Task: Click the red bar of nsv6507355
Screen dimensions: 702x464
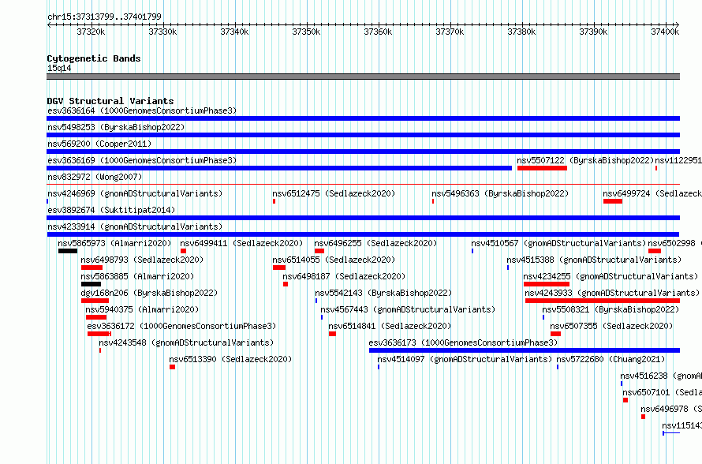Action: tap(555, 334)
